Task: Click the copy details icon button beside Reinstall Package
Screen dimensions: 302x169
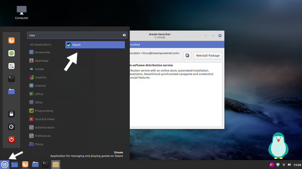Action: (187, 56)
